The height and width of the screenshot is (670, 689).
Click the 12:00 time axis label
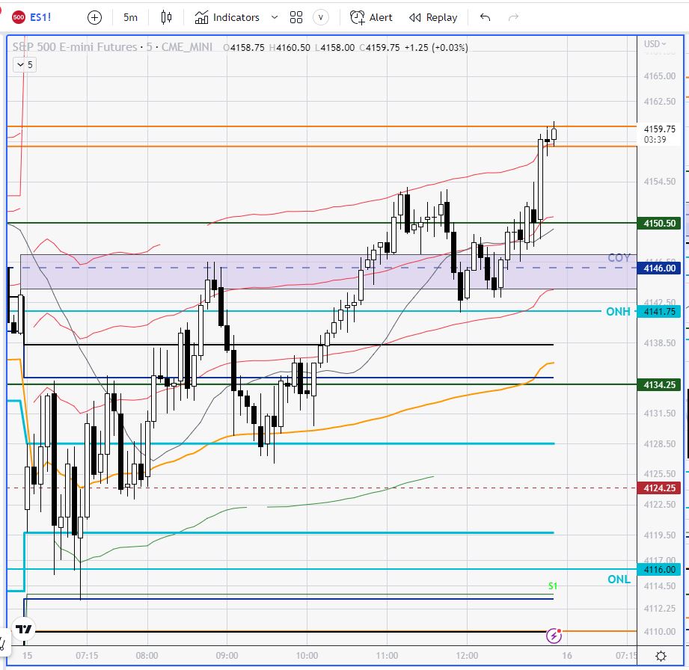pyautogui.click(x=467, y=656)
